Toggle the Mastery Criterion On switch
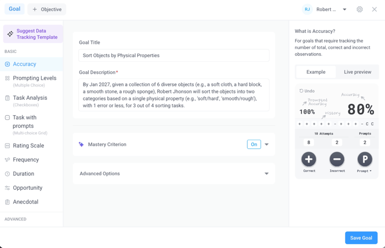Screen dimensions: 385x248 (x=254, y=144)
